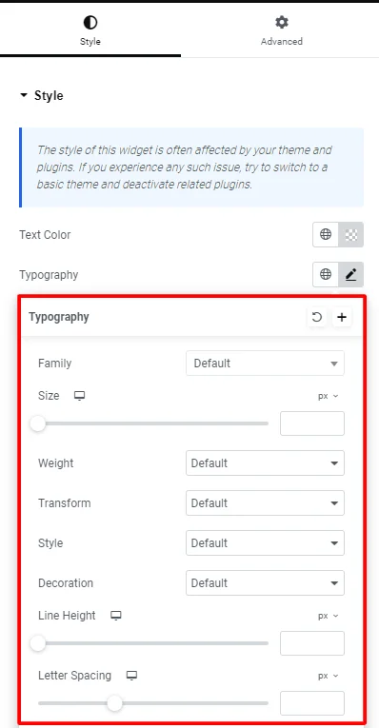Click the Line Height desktop device icon
Image resolution: width=379 pixels, height=728 pixels.
115,616
